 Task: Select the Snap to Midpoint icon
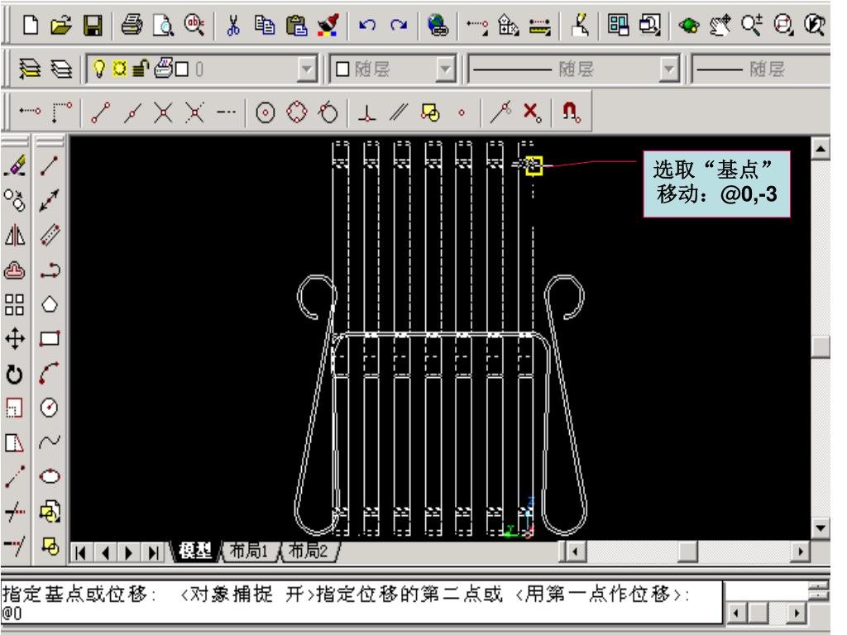tap(132, 112)
